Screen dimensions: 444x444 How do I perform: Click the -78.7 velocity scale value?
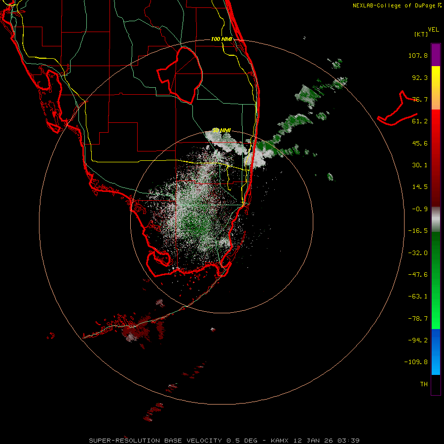click(x=418, y=319)
